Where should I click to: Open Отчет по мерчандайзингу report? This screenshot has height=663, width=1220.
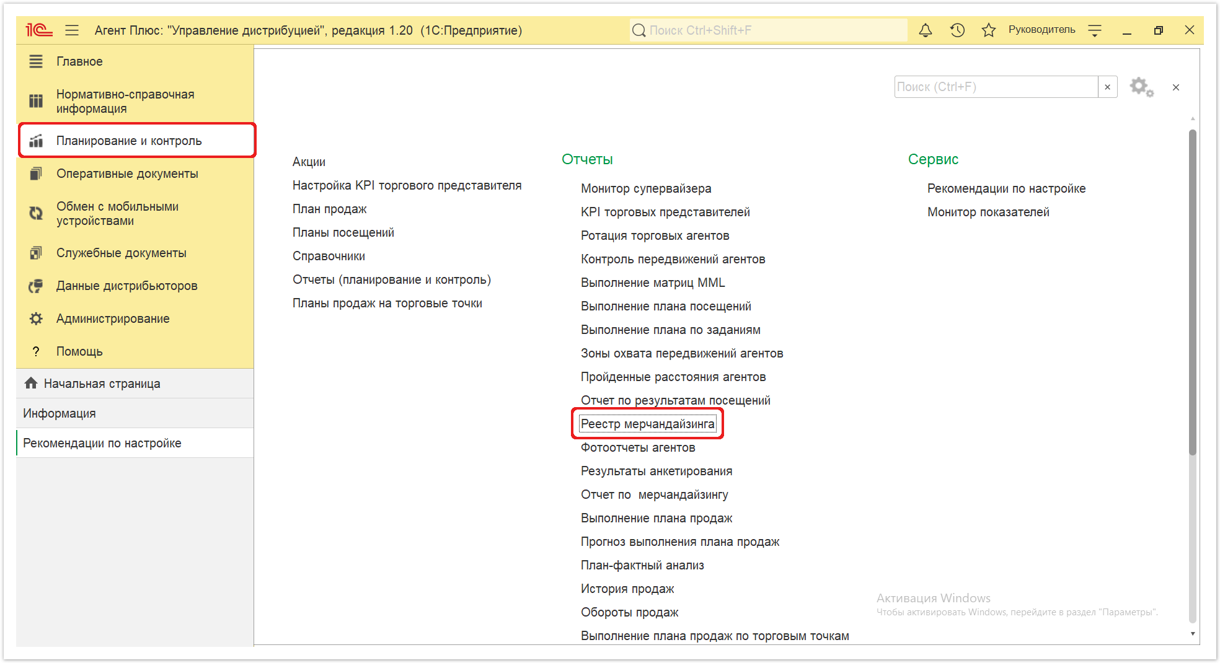[x=654, y=494]
